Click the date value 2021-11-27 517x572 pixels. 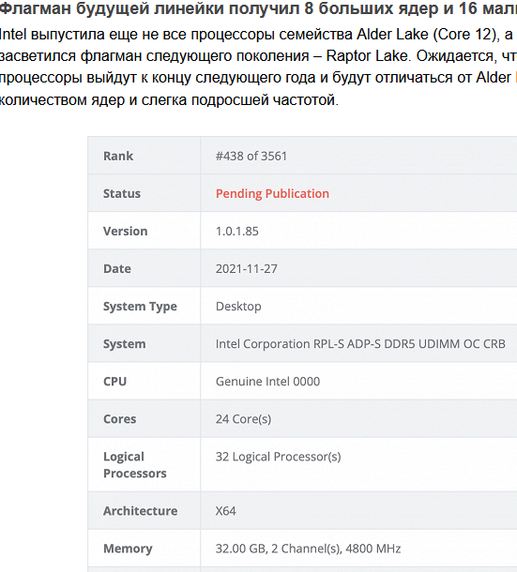click(x=247, y=269)
